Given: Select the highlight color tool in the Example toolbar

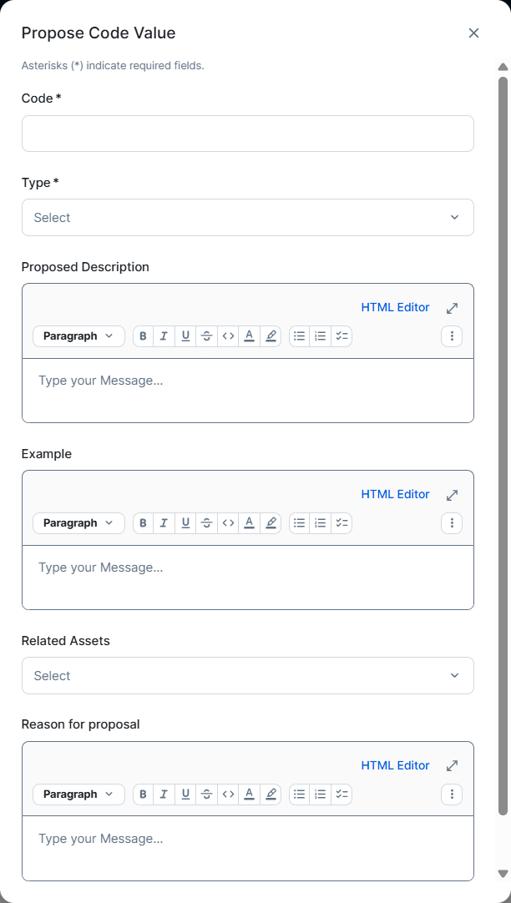Looking at the screenshot, I should click(271, 523).
